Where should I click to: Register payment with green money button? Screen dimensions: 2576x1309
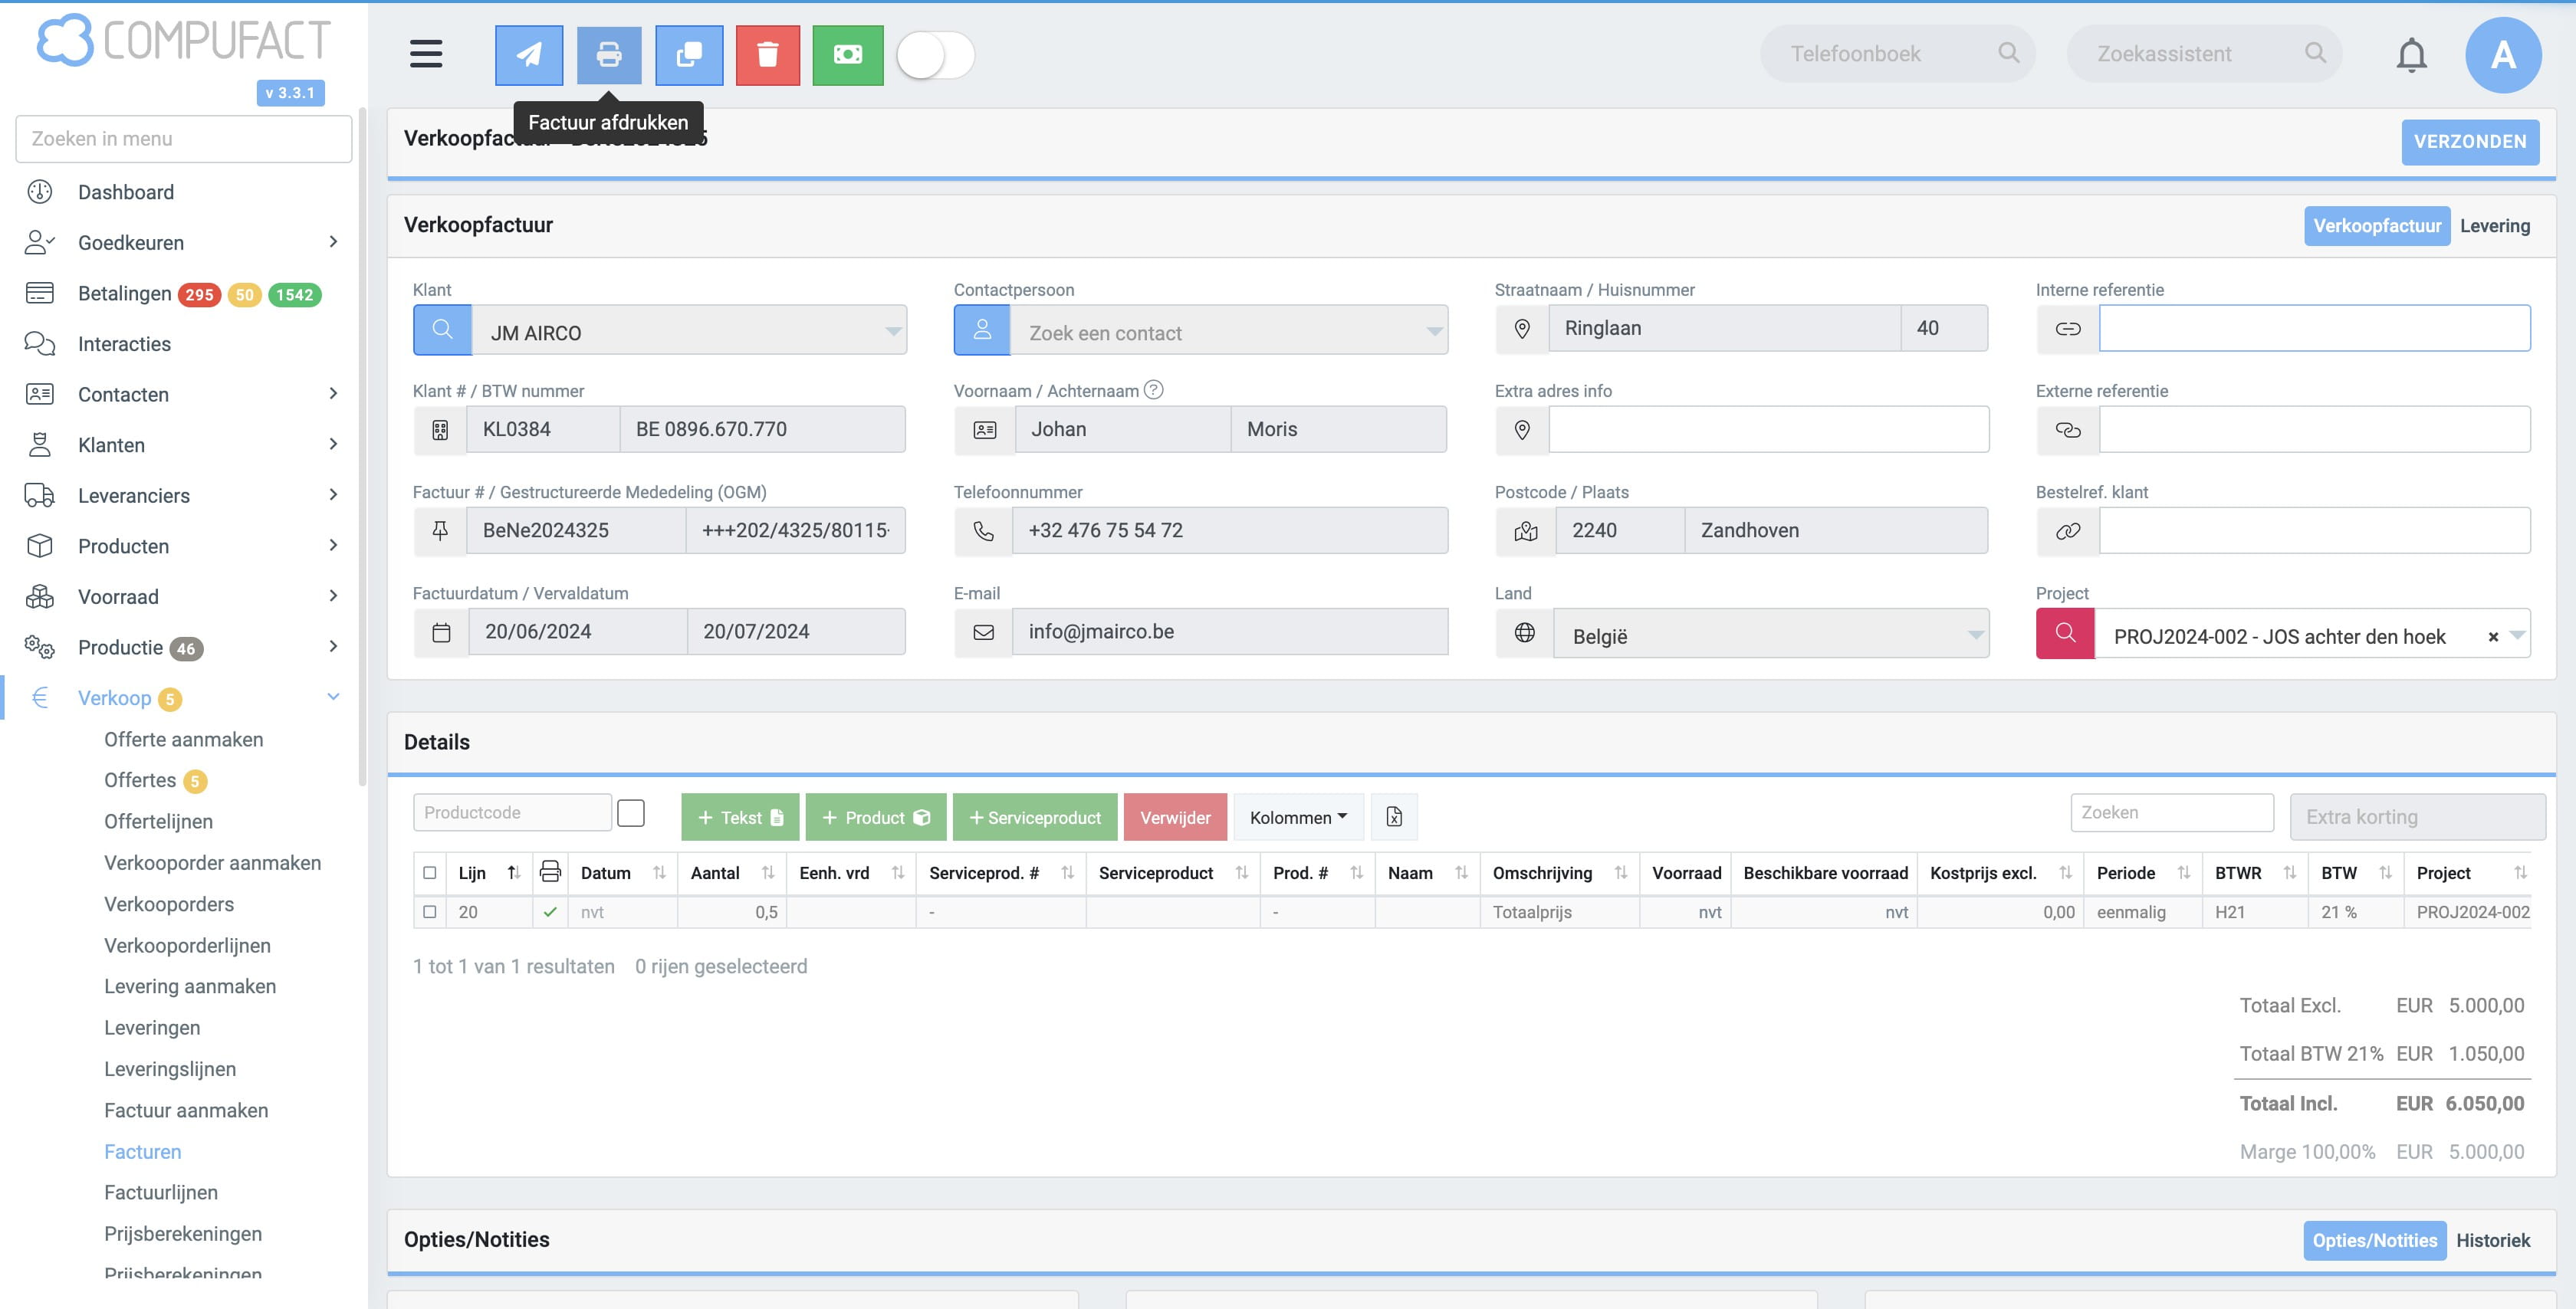tap(848, 55)
